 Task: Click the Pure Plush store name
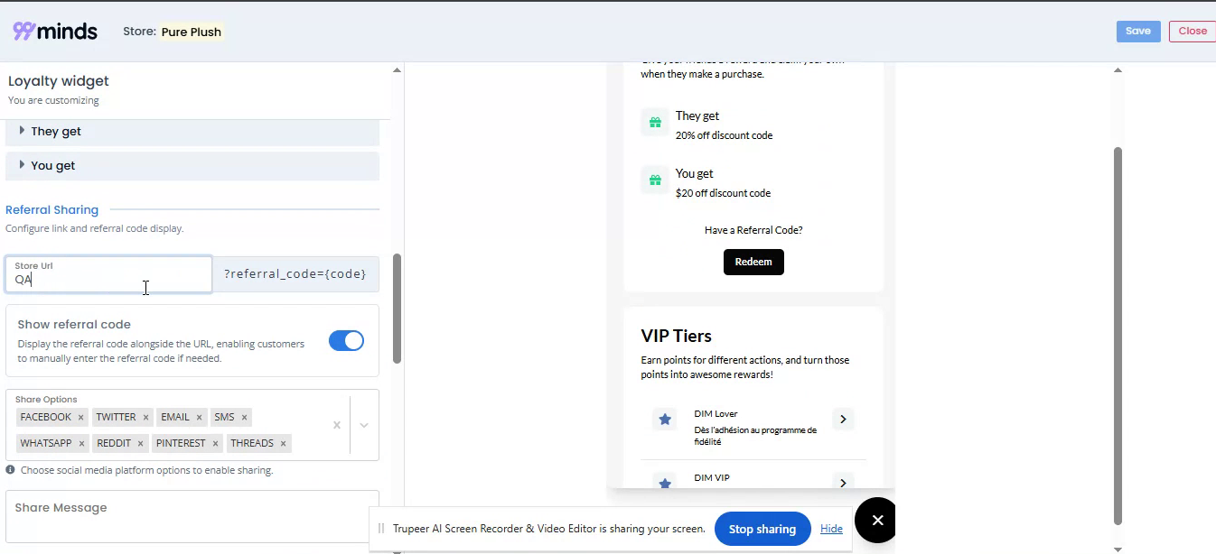[x=191, y=32]
